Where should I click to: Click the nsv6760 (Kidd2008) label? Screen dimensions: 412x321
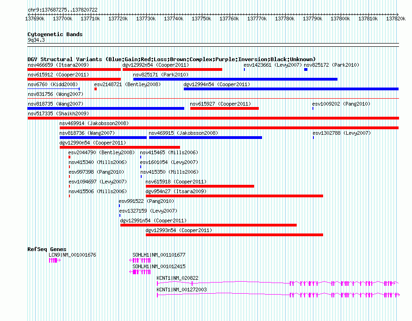pos(53,84)
